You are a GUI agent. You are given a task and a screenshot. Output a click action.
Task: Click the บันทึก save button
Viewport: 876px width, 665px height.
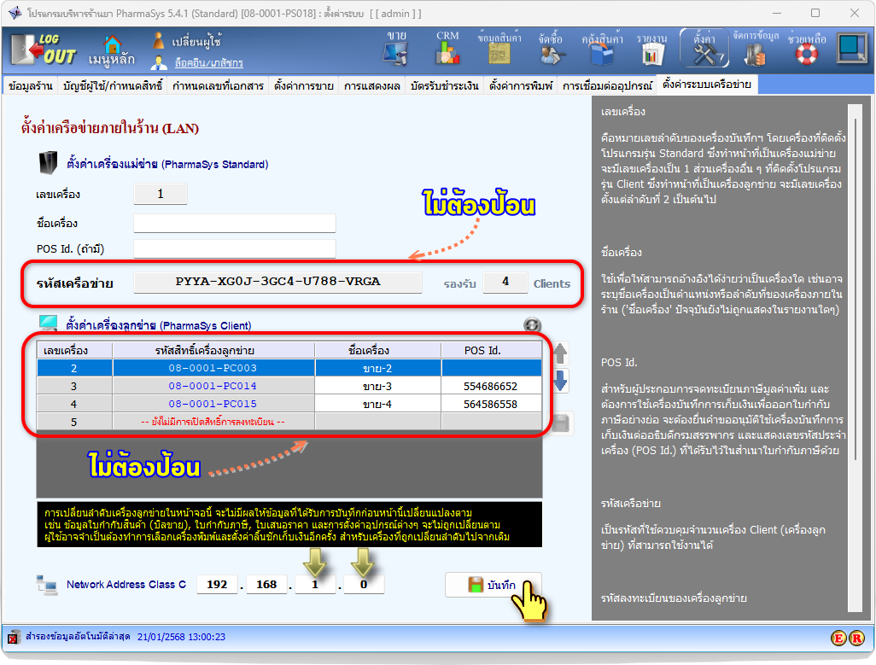pyautogui.click(x=493, y=585)
